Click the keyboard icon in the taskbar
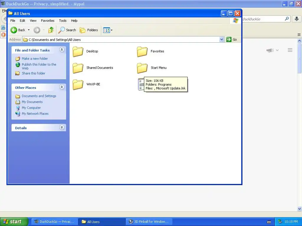This screenshot has height=226, width=302. tap(269, 222)
